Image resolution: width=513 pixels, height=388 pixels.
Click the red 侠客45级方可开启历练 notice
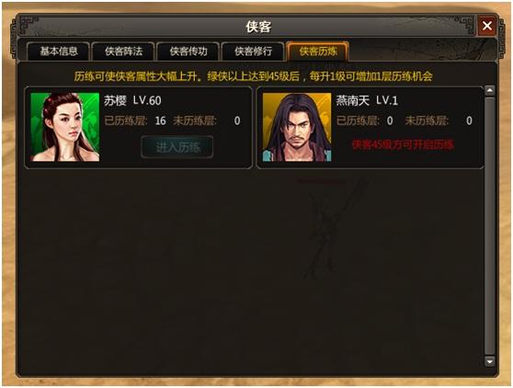403,144
